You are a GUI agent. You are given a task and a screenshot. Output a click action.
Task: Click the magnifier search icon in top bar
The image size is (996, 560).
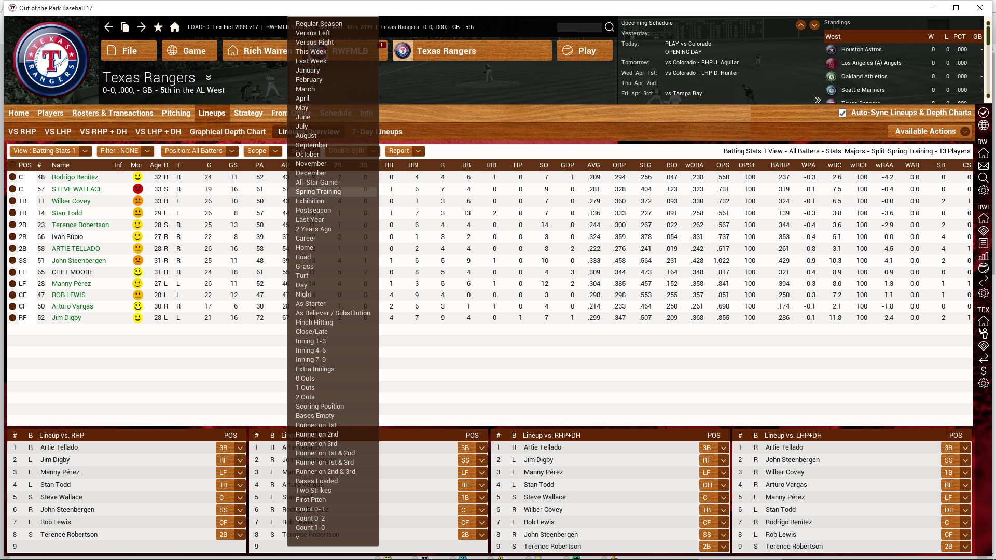click(610, 27)
